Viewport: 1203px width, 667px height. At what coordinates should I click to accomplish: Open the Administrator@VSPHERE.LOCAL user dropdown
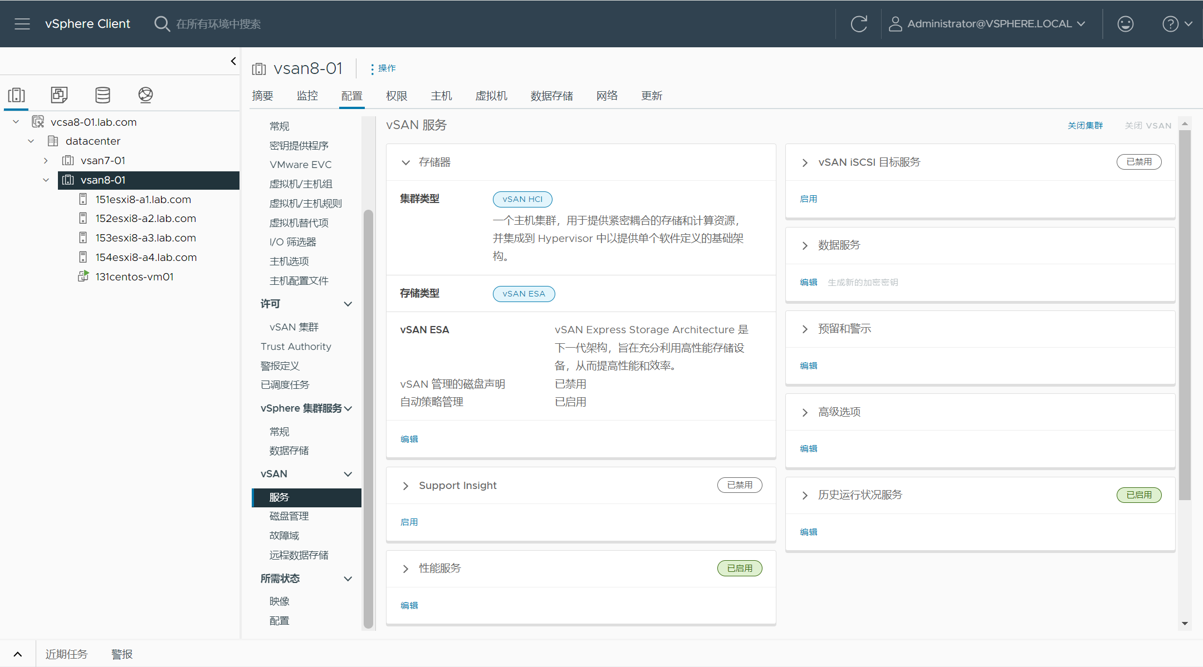pyautogui.click(x=987, y=24)
